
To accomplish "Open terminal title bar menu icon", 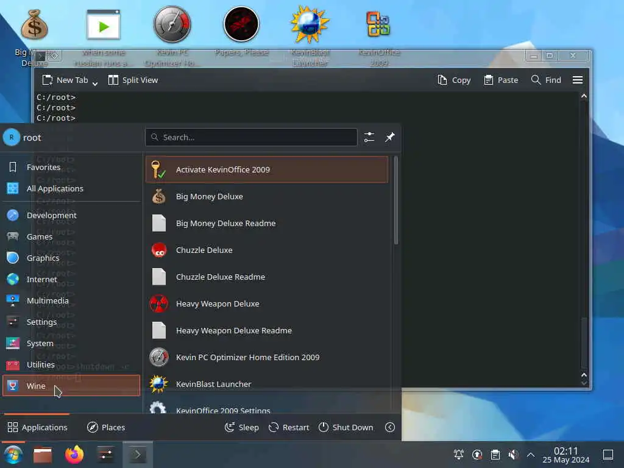I will (x=41, y=55).
